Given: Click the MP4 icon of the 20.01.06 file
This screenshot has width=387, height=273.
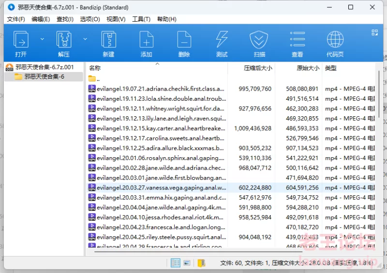Looking at the screenshot, I should coord(92,158).
